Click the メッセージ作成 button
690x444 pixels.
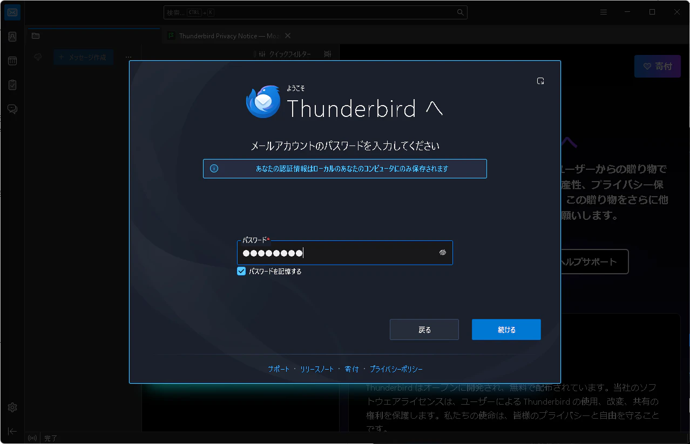coord(83,57)
